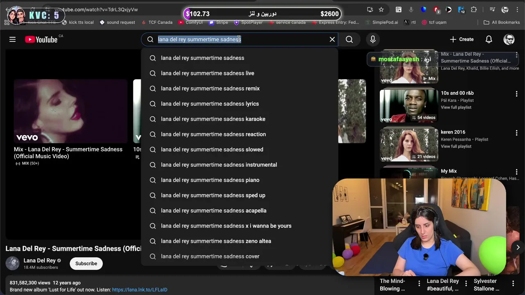Open the SimplePod.ai bookmark
The width and height of the screenshot is (525, 295).
[382, 22]
